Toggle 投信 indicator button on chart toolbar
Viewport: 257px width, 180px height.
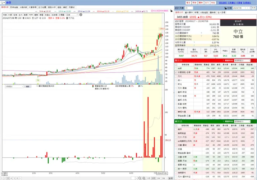pos(15,15)
